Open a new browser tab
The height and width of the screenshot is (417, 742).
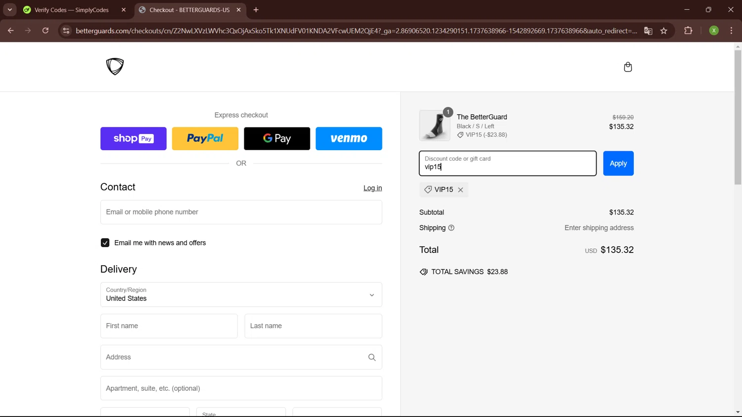point(256,10)
